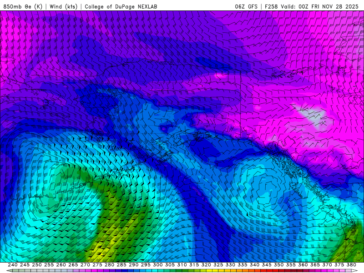Click the 315 value on the color scale
The image size is (364, 273).
[194, 265]
